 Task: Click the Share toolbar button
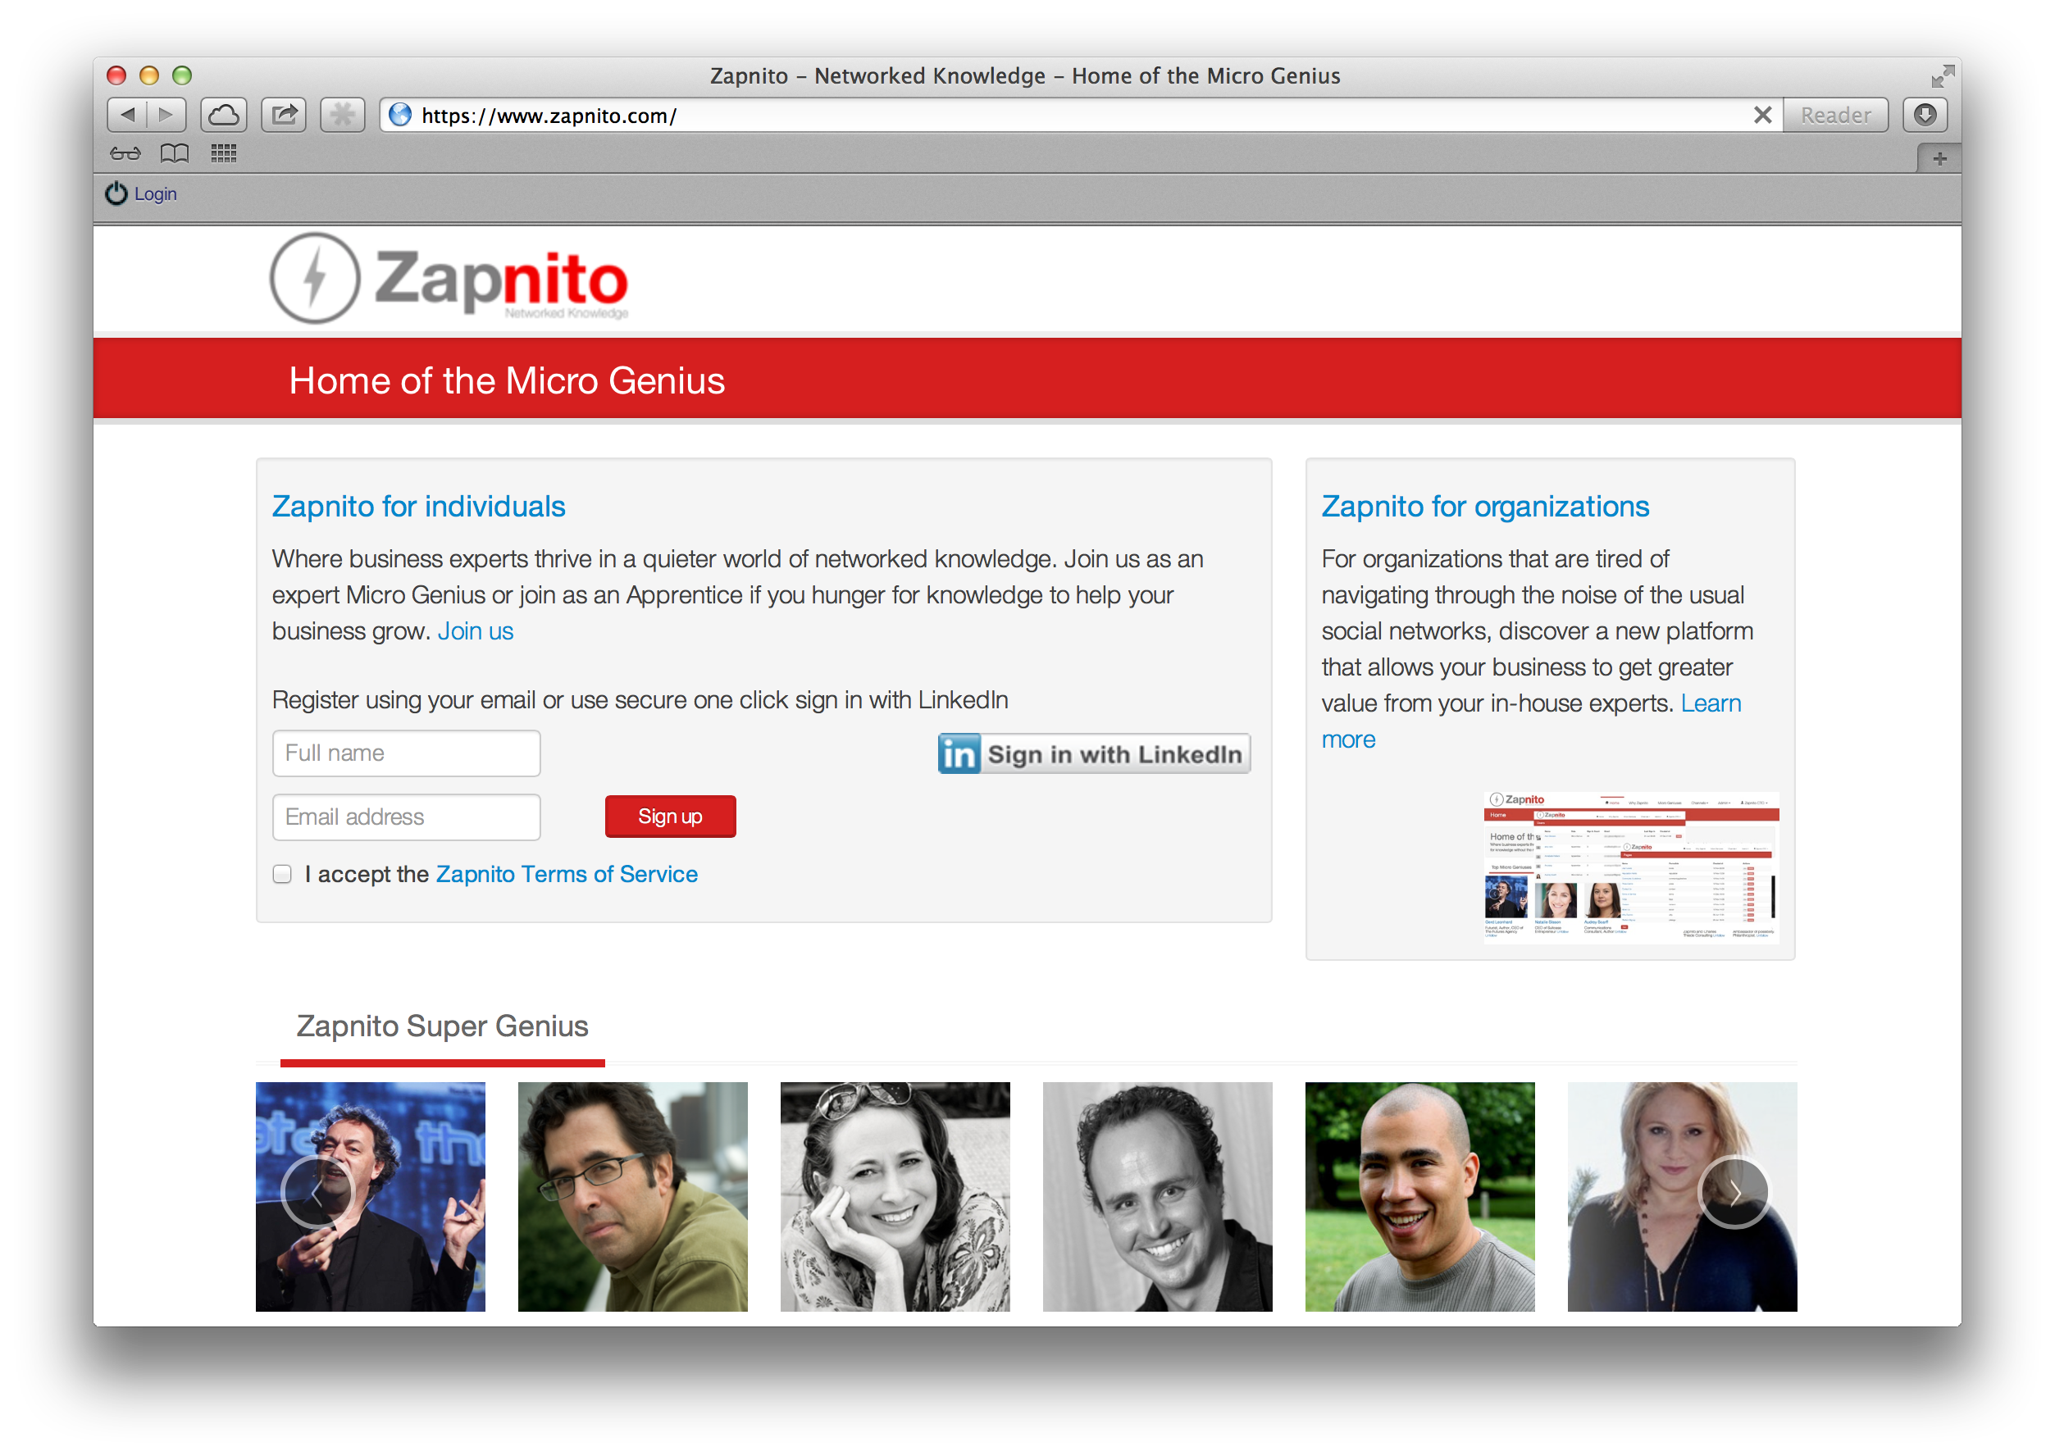click(285, 115)
